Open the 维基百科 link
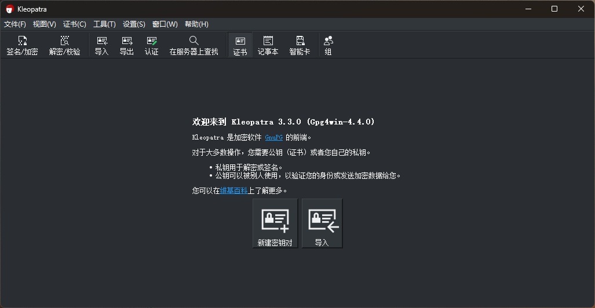The width and height of the screenshot is (595, 308). [x=233, y=190]
